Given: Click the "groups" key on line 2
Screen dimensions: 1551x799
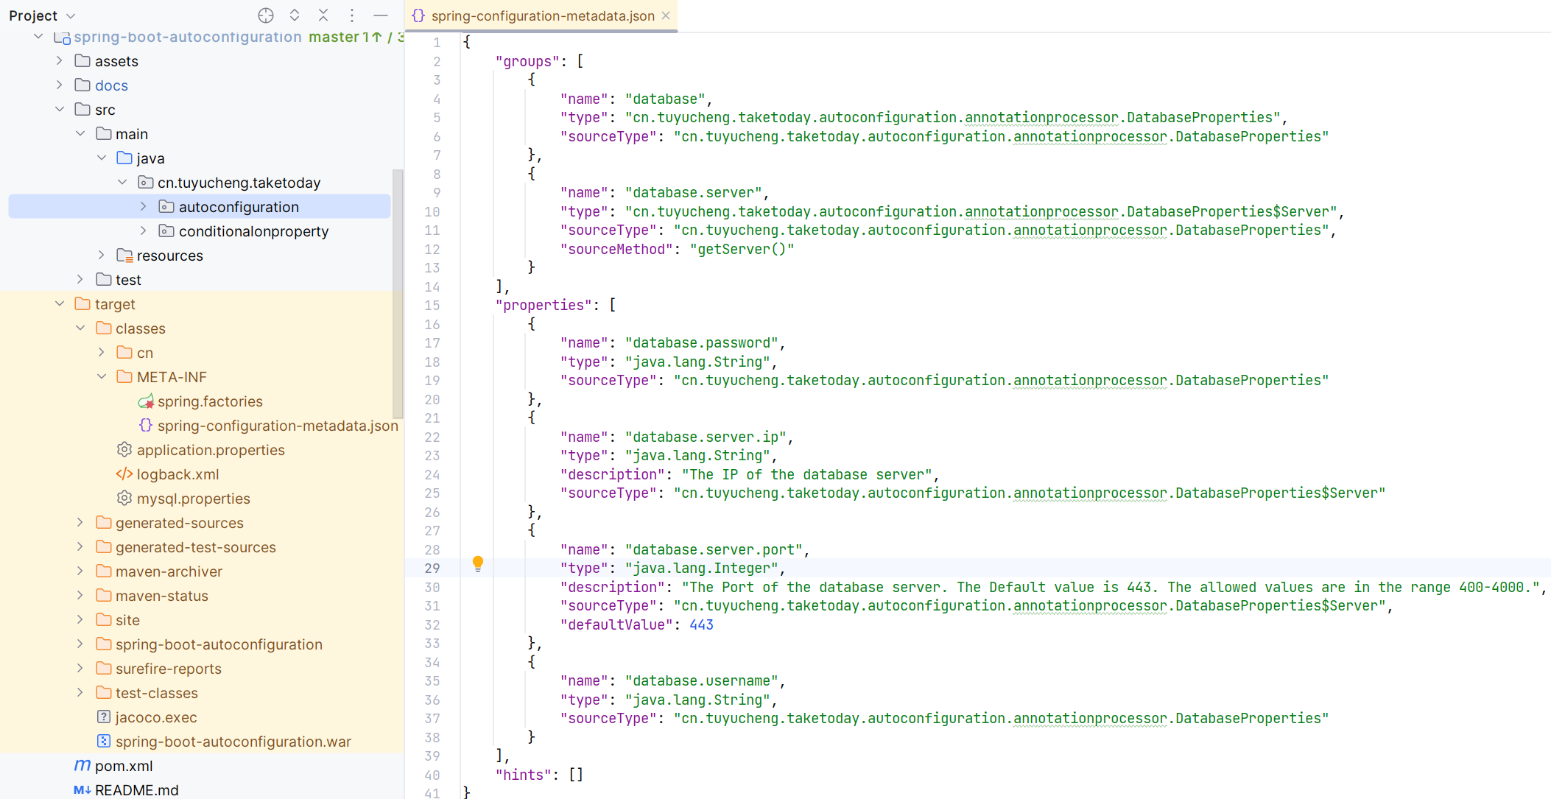Looking at the screenshot, I should [x=527, y=62].
